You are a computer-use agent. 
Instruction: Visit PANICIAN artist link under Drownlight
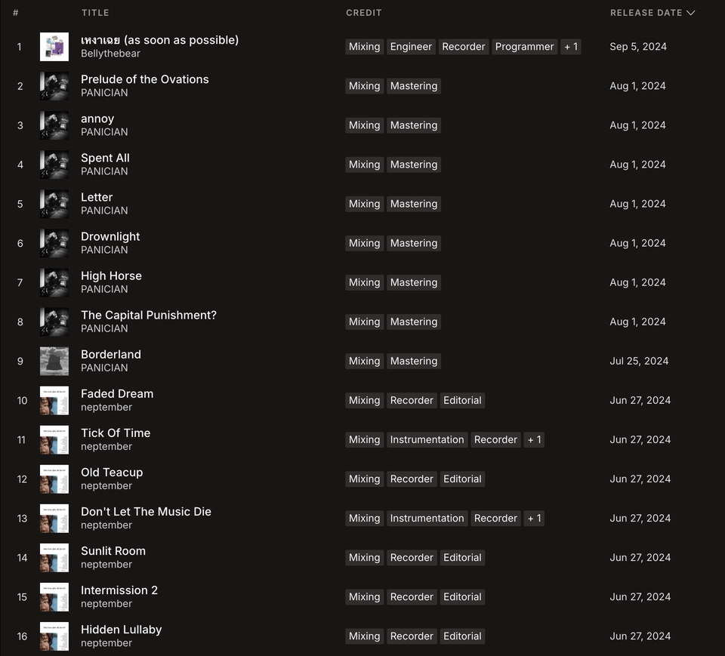104,250
